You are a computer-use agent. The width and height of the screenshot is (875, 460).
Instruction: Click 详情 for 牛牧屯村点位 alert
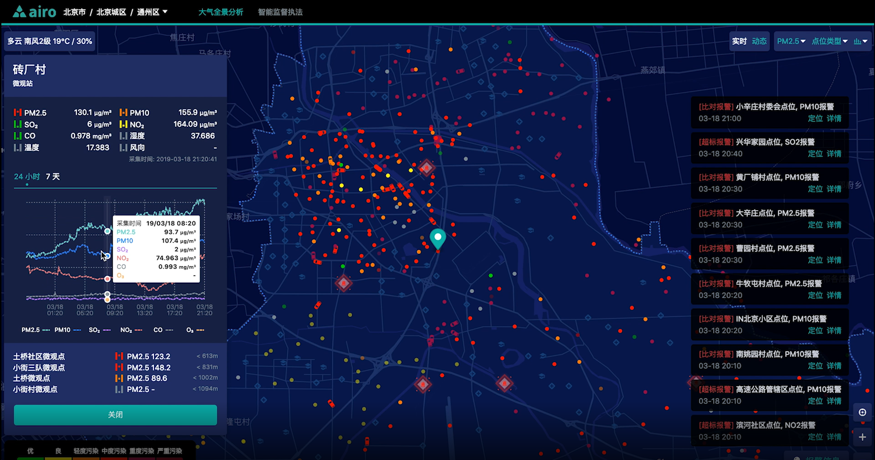coord(834,295)
